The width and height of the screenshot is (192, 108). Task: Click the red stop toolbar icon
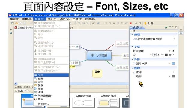pyautogui.click(x=130, y=23)
